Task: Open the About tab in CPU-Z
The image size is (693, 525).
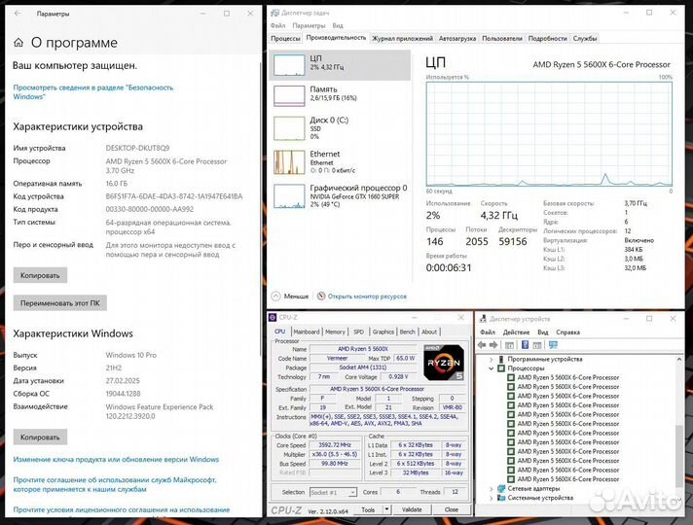Action: (x=428, y=332)
